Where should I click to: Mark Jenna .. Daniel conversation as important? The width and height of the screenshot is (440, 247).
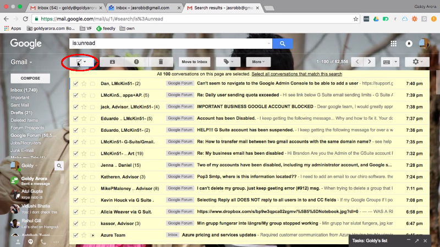tap(92, 165)
